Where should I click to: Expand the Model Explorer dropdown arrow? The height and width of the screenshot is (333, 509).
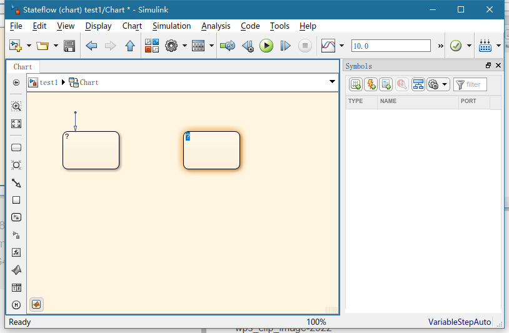pos(211,46)
